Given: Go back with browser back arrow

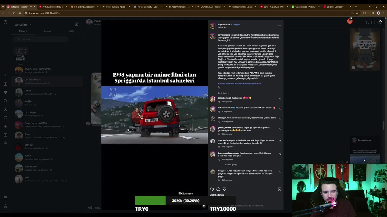Looking at the screenshot, I should click(3, 13).
